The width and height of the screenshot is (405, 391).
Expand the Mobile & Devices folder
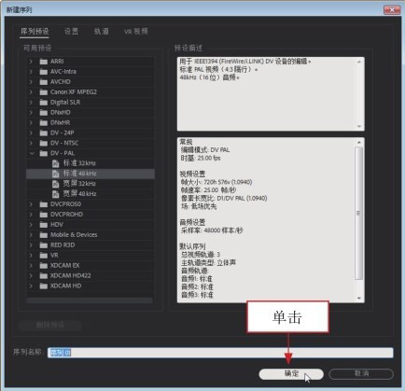click(31, 235)
